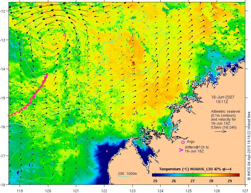Click the dark red warm spot near 123E 14S
Image resolution: width=251 pixels, height=193 pixels.
click(x=133, y=63)
